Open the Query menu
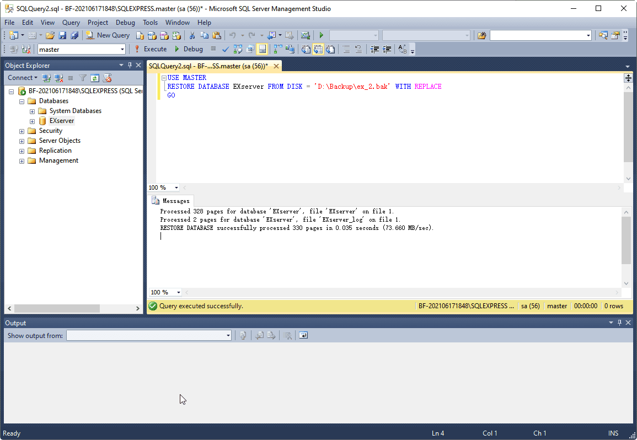The height and width of the screenshot is (440, 637). tap(71, 23)
